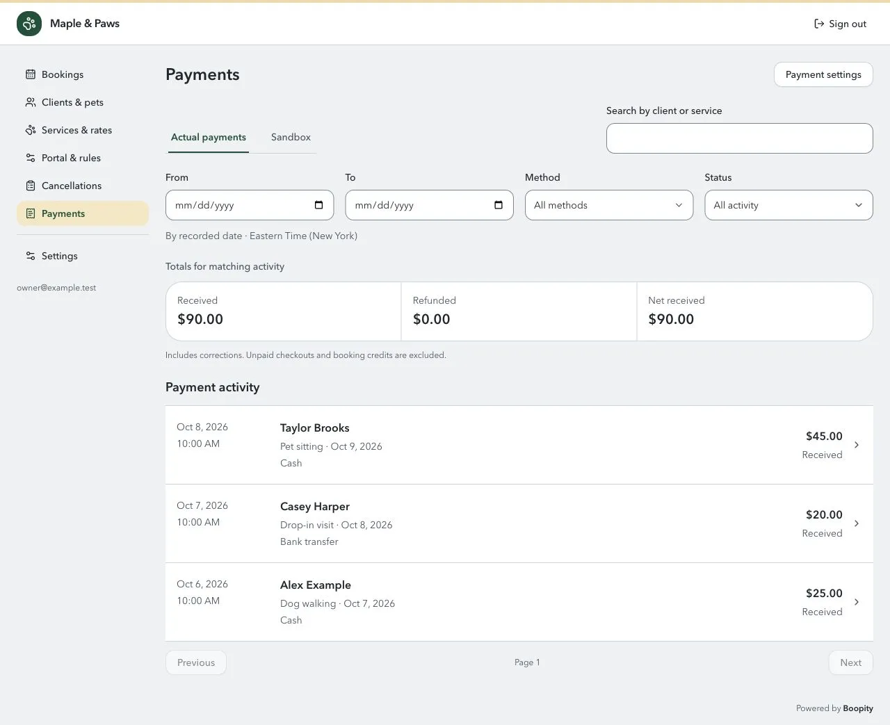Switch to the Actual payments tab
Screen dimensions: 890x725
[x=209, y=137]
